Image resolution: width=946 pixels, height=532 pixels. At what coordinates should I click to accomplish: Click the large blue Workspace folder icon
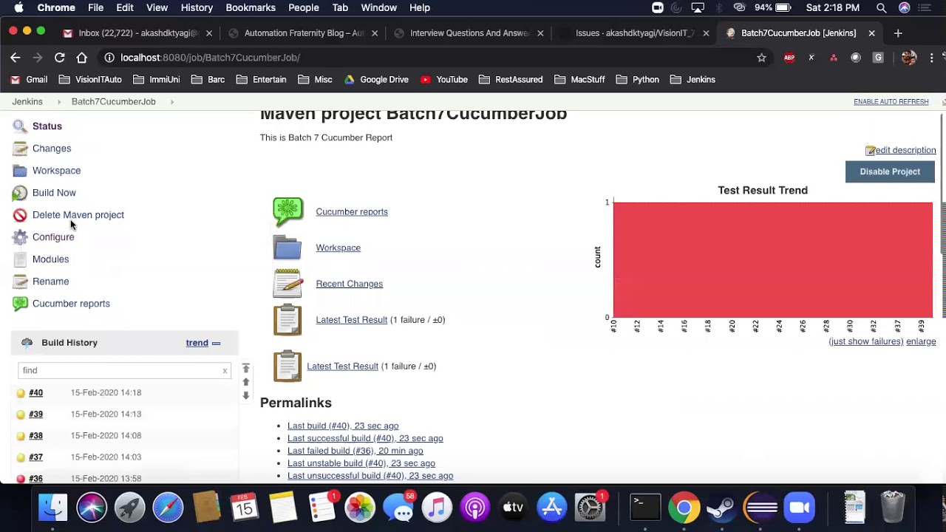click(x=287, y=248)
